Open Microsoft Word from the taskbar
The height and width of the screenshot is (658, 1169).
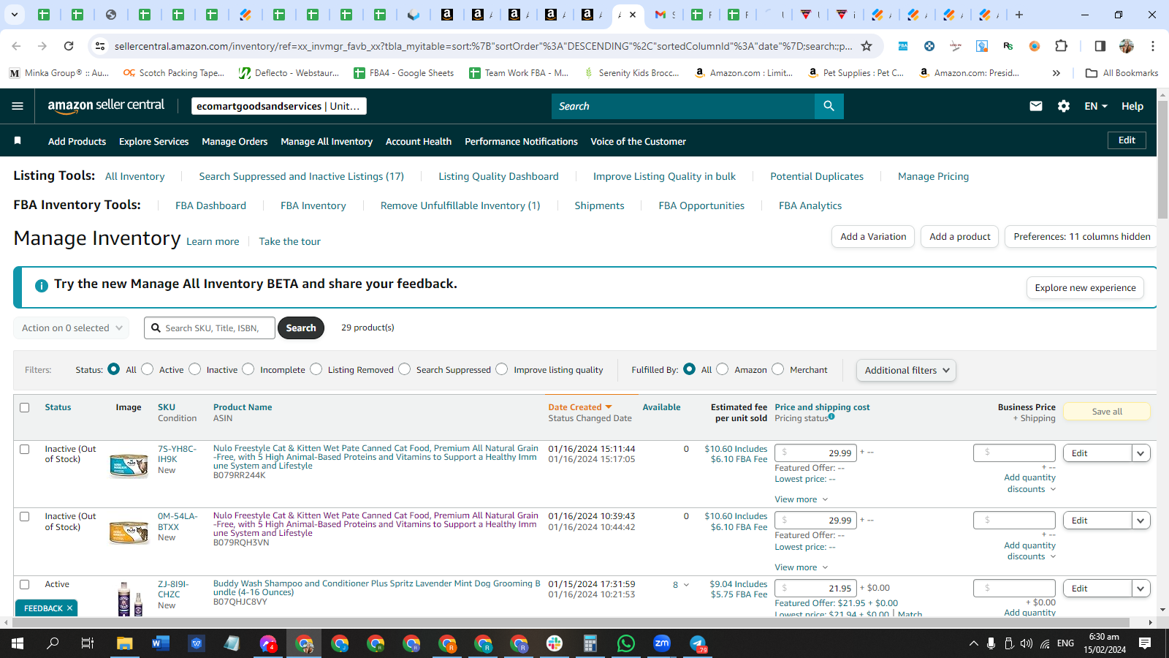[160, 643]
